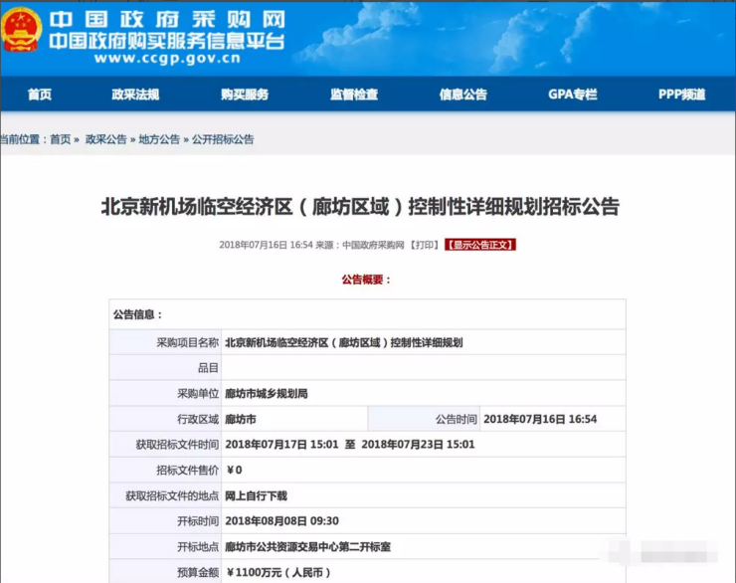Click the 中国政府购买服务信息平台 subtitle
The height and width of the screenshot is (583, 736).
click(x=167, y=42)
